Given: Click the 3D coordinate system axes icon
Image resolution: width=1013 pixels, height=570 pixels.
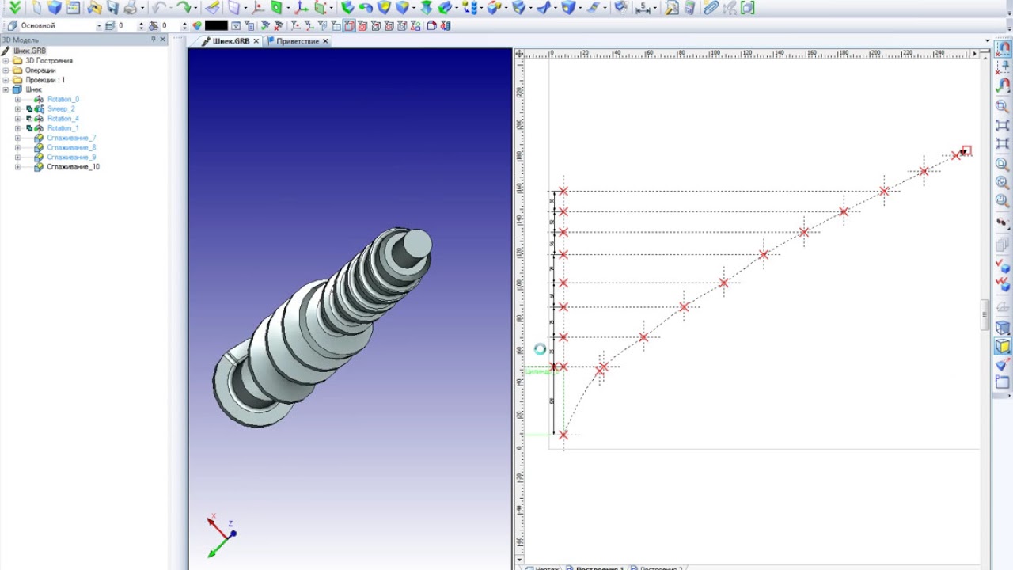Looking at the screenshot, I should coord(301,8).
